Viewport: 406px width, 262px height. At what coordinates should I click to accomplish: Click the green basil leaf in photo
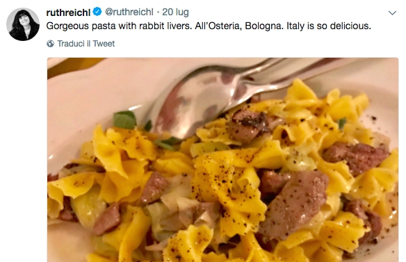125,120
